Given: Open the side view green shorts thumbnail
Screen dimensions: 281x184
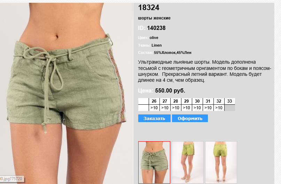Looking at the screenshot, I should (188, 162).
